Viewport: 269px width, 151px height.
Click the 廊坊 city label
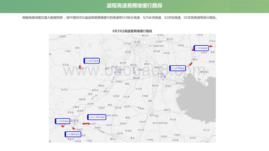pos(147,64)
